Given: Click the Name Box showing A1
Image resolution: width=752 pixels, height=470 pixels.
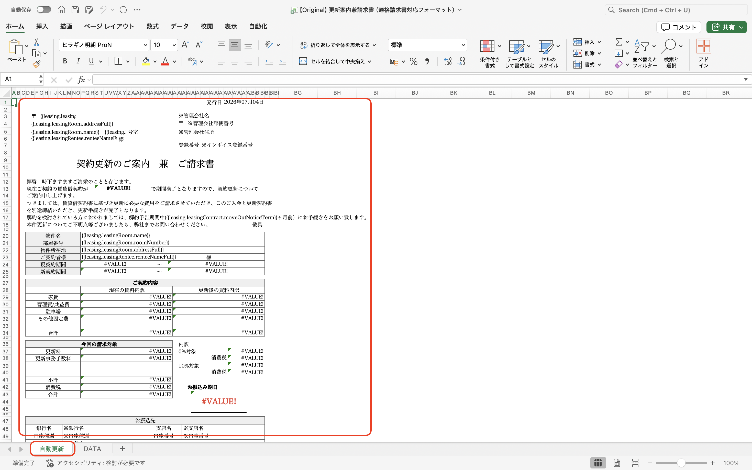Looking at the screenshot, I should [21, 80].
